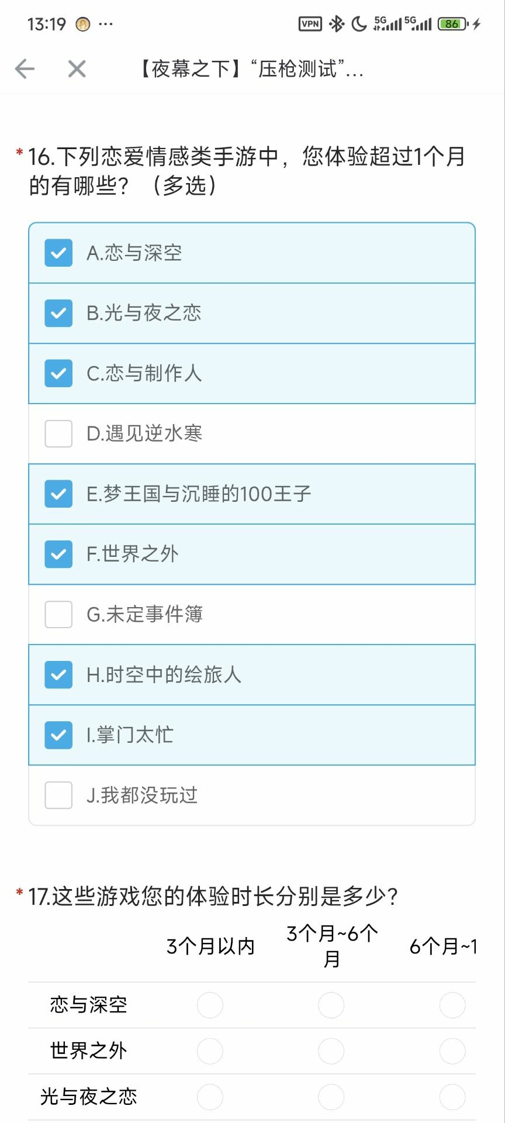505x1123 pixels.
Task: Select 3个月~6个月 for 世界之外
Action: (x=331, y=1051)
